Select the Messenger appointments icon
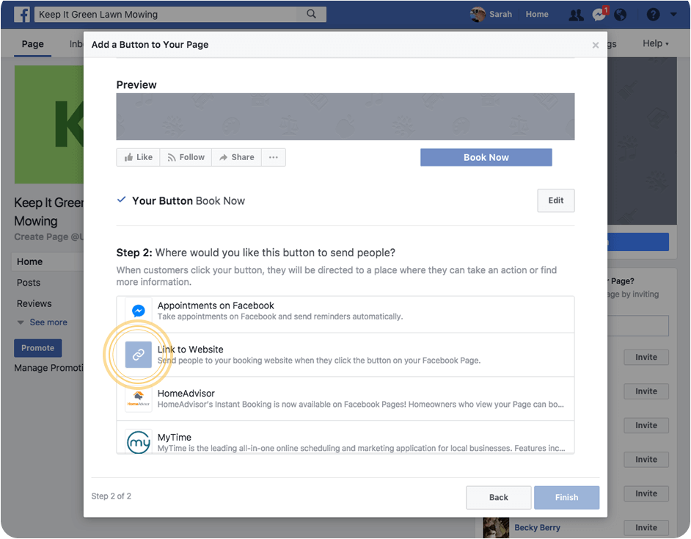 [139, 311]
